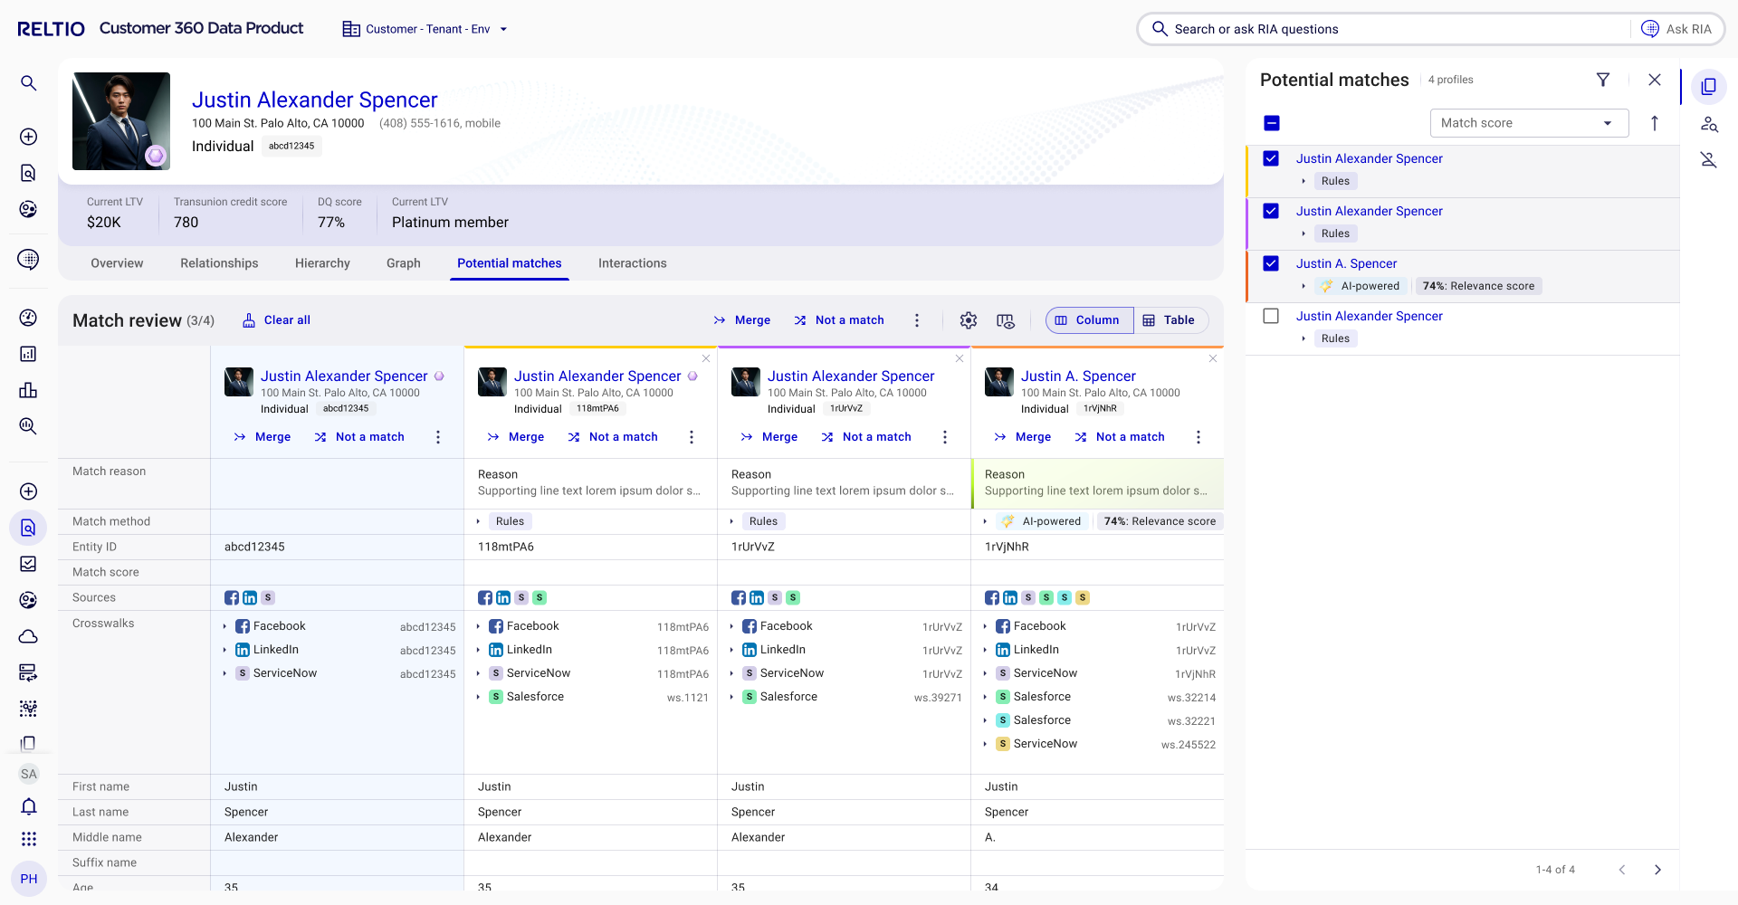Click the sort direction arrow beside Match score
Image resolution: width=1738 pixels, height=905 pixels.
click(x=1654, y=123)
